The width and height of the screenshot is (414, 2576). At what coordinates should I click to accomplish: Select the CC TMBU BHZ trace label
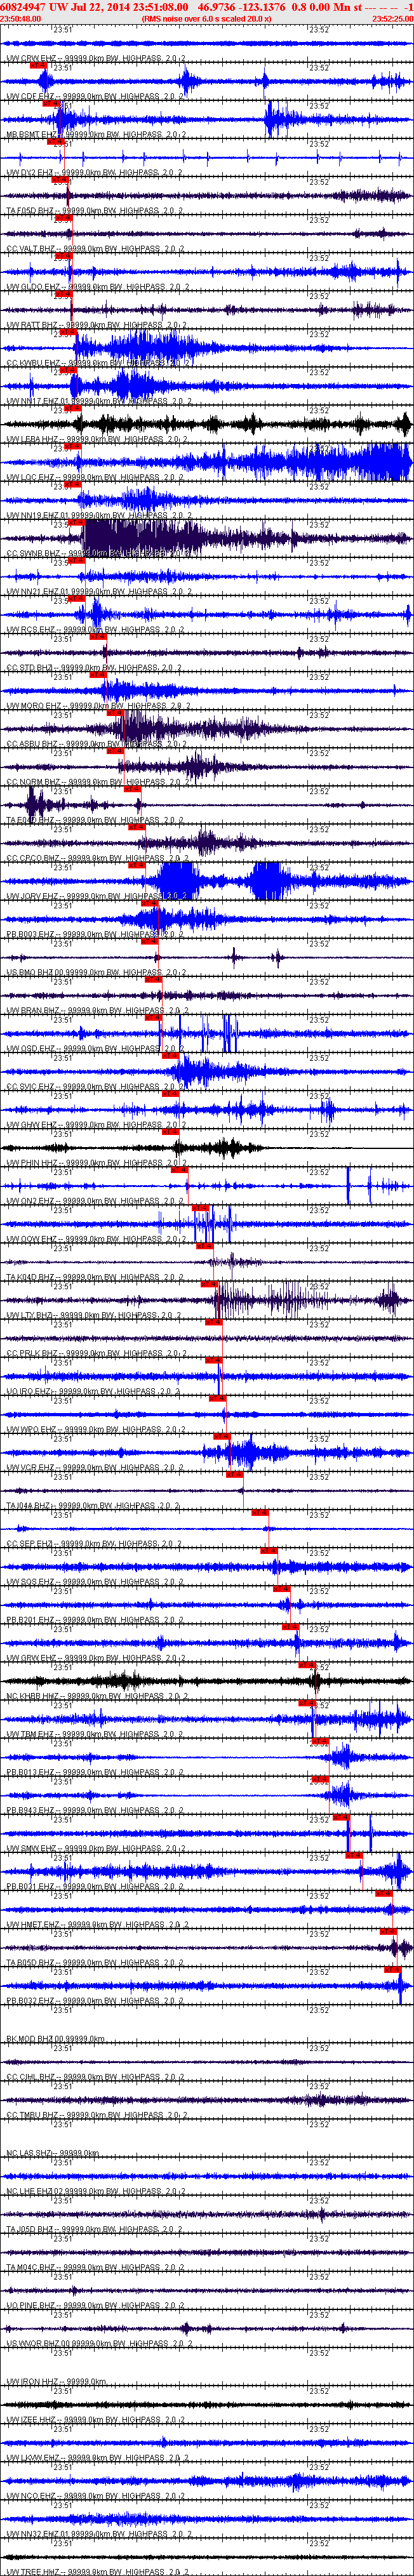click(95, 2115)
